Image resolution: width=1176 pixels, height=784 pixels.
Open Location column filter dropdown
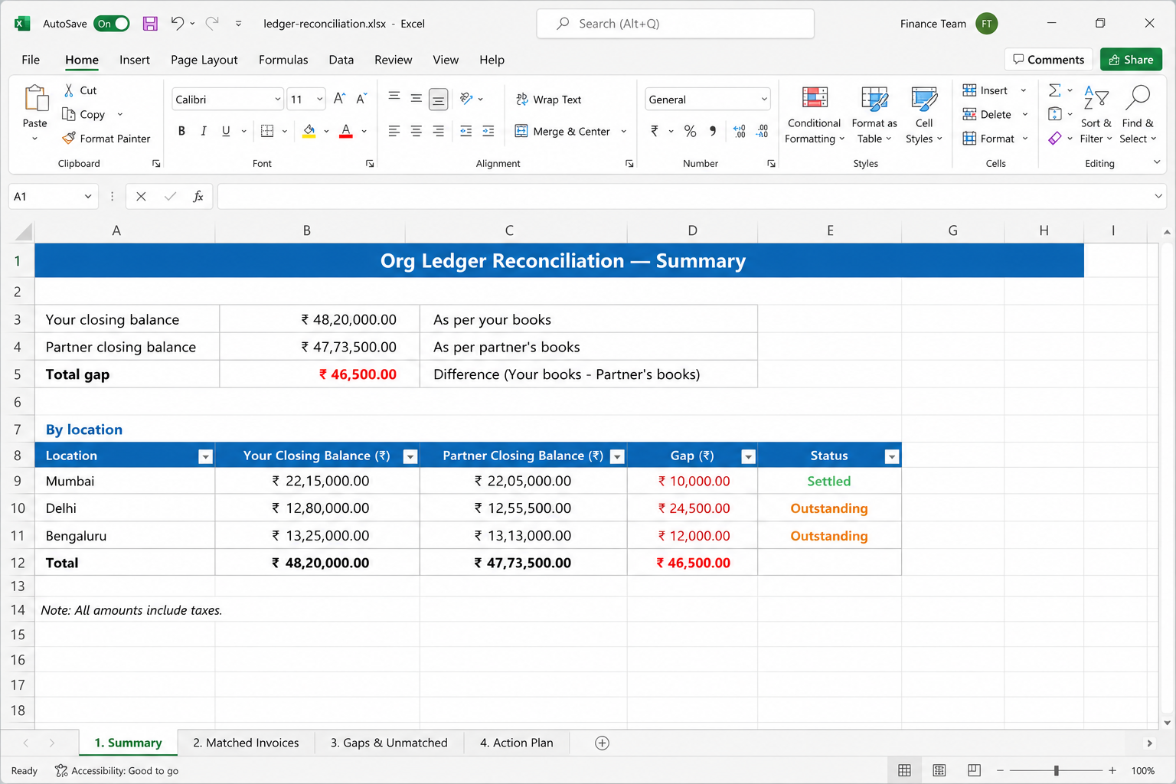tap(205, 457)
